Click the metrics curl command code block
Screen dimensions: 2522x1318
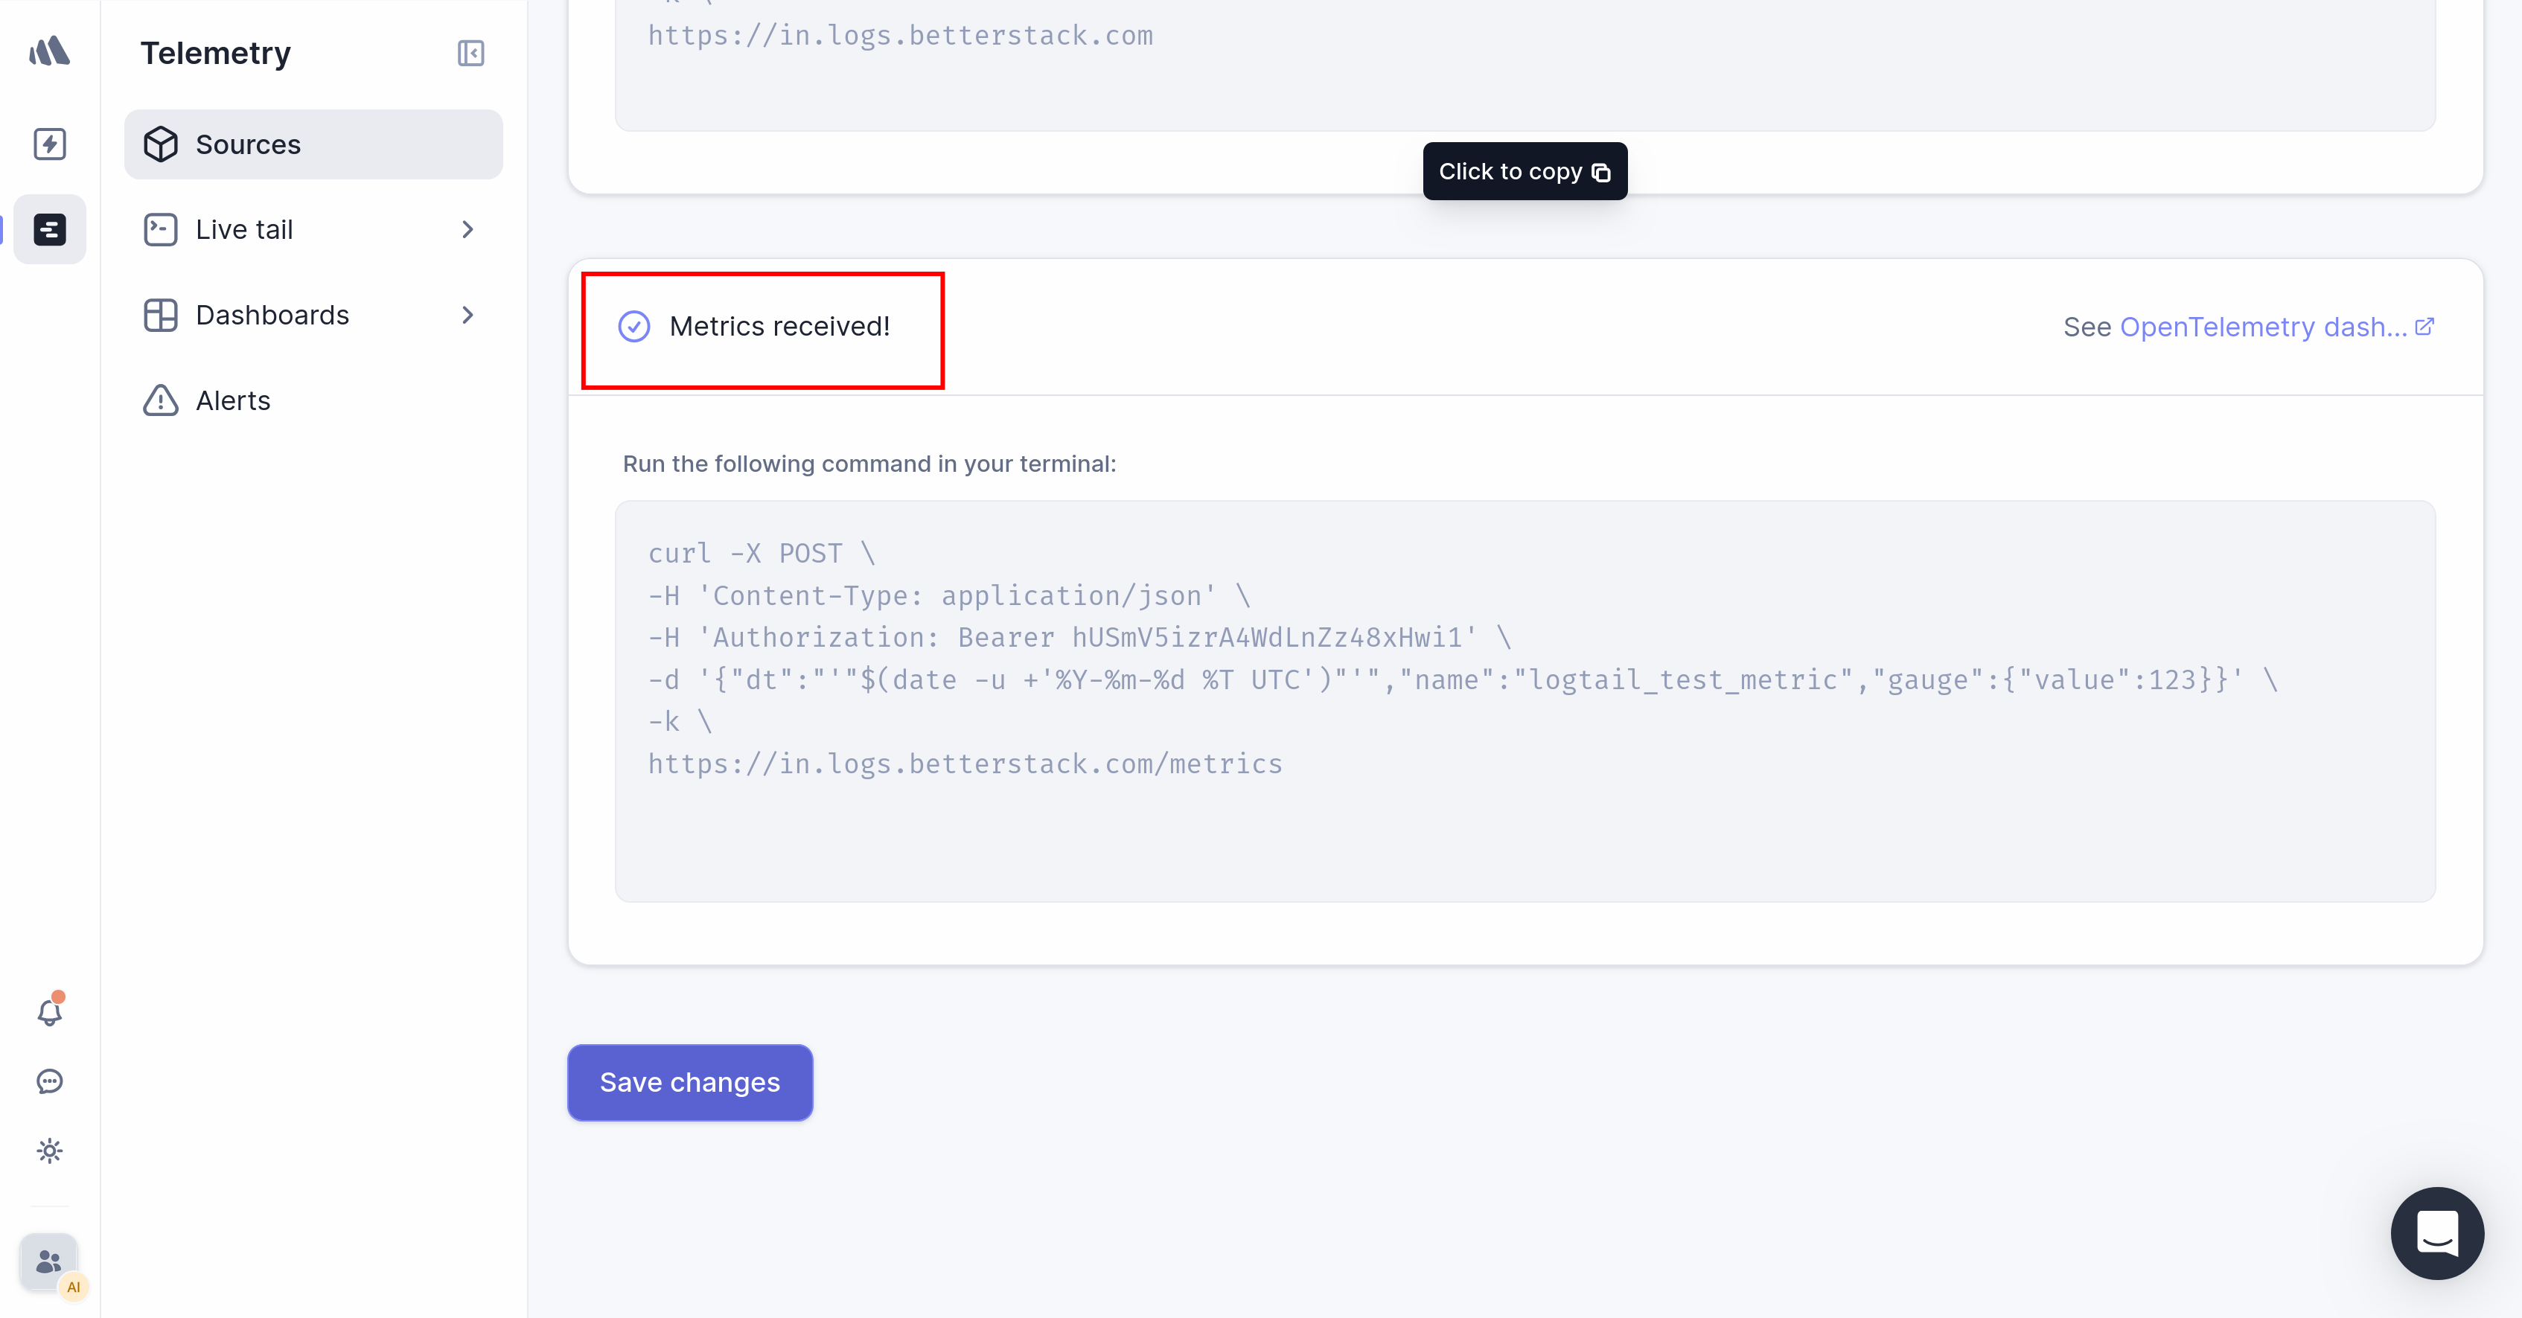[x=1525, y=700]
